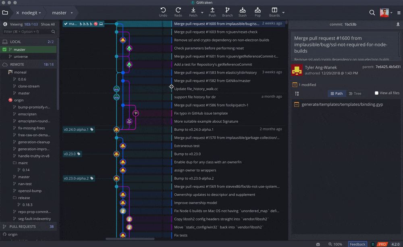Image resolution: width=403 pixels, height=247 pixels.
Task: Collapse the LOCAL section
Action: [28, 42]
